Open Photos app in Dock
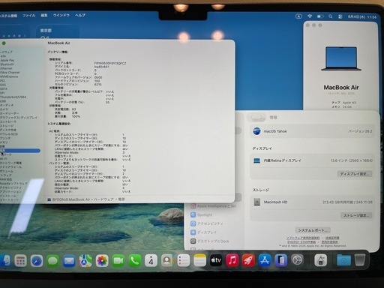Image resolution: width=384 pixels, height=288 pixels. pos(102,261)
